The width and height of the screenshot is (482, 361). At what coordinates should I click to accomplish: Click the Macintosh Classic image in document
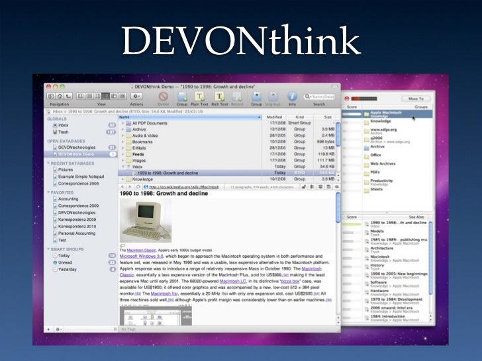pos(146,221)
